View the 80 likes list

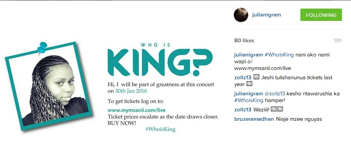coord(244,40)
